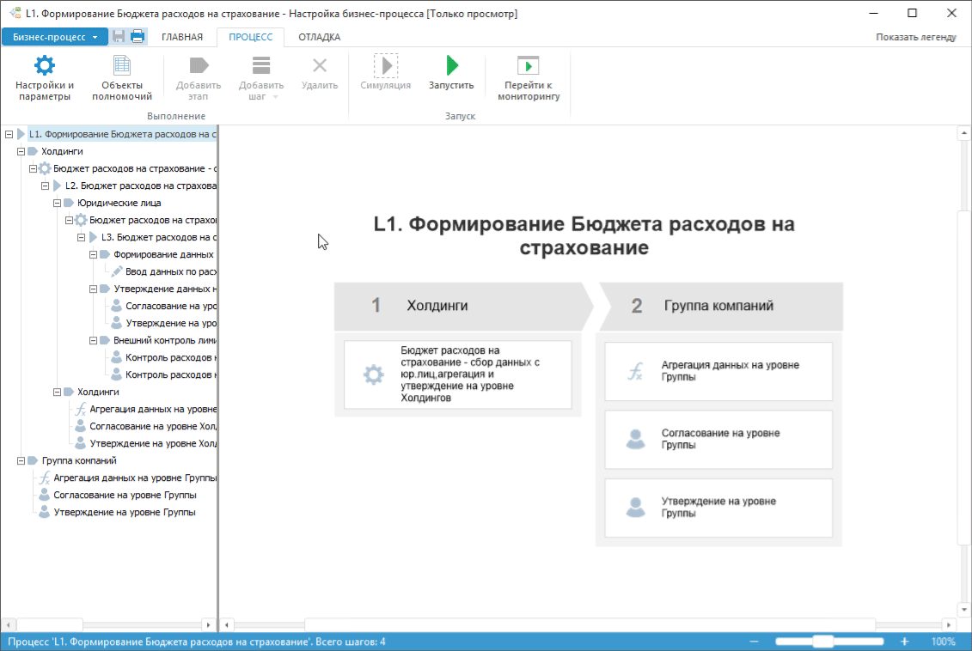The height and width of the screenshot is (651, 972).
Task: Click the Симуляция icon
Action: click(x=386, y=66)
